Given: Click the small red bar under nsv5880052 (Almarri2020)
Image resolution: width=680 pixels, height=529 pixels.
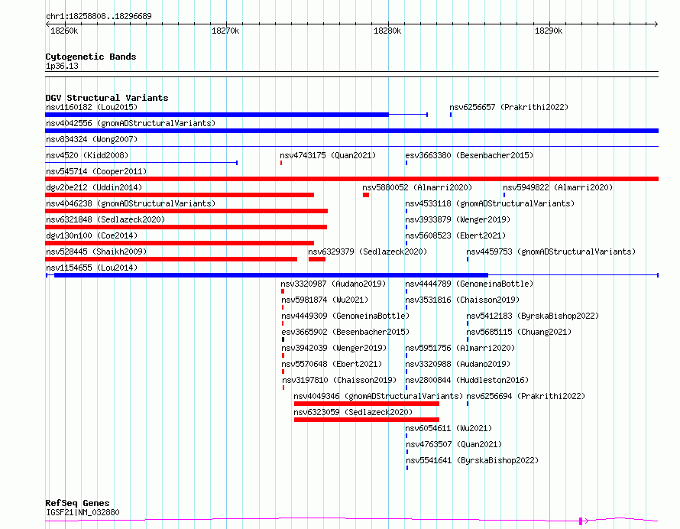Looking at the screenshot, I should click(366, 195).
